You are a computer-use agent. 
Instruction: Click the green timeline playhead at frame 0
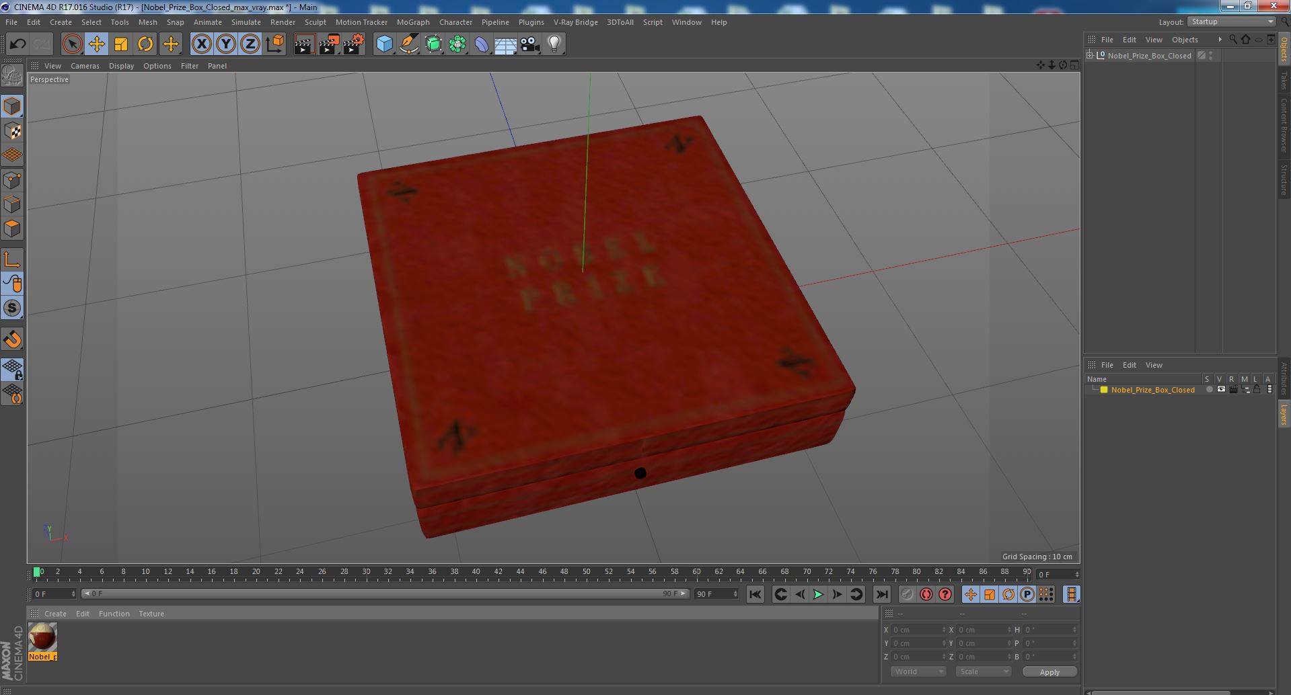37,572
